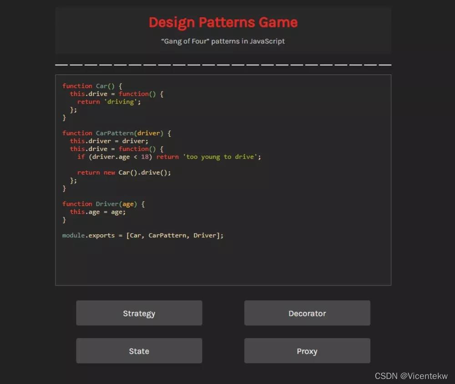455x384 pixels.
Task: Click the 'function CarPattern(driver) {' line
Action: click(116, 133)
